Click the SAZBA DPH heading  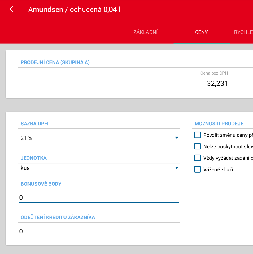point(34,124)
